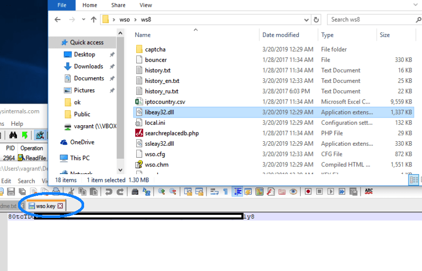Open the Function List icon
The height and width of the screenshot is (271, 422).
pyautogui.click(x=271, y=192)
